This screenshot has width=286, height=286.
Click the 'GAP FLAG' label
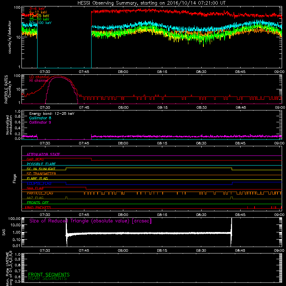pyautogui.click(x=35, y=159)
